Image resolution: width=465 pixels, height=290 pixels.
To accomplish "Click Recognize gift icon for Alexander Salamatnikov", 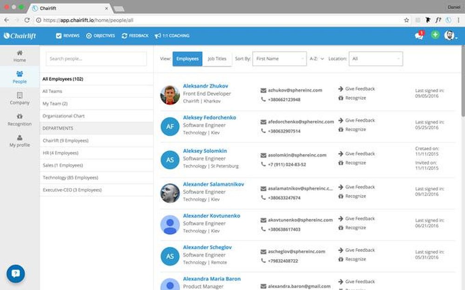I will [341, 196].
